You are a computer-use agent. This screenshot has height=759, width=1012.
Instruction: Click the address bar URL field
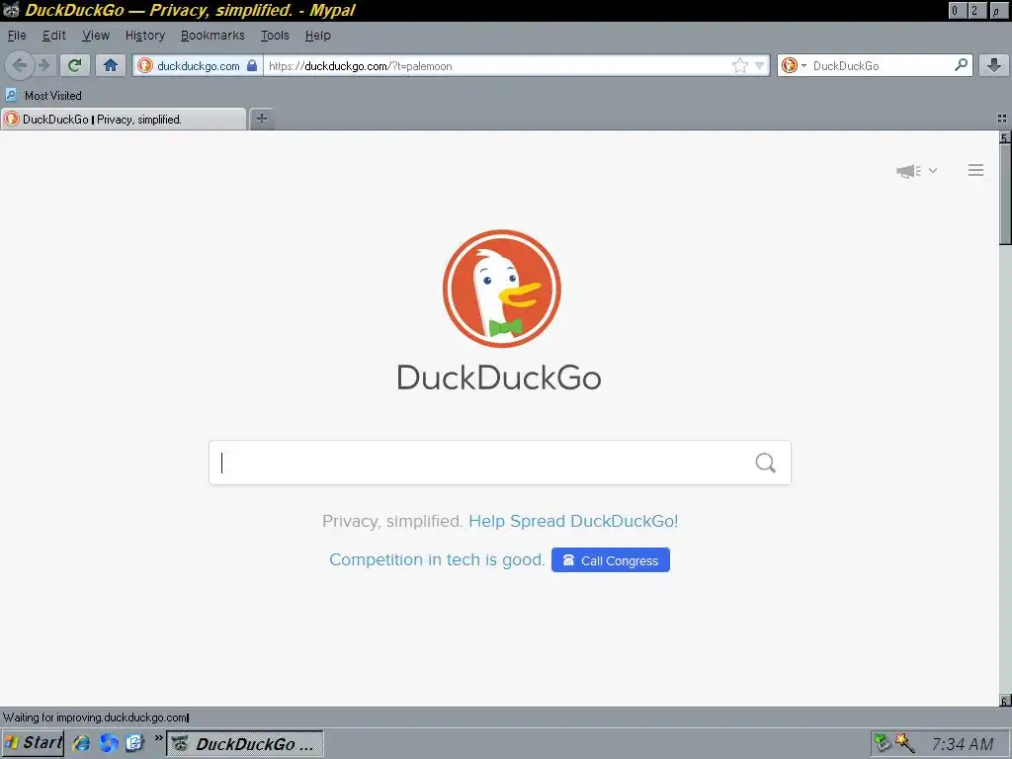pos(497,66)
